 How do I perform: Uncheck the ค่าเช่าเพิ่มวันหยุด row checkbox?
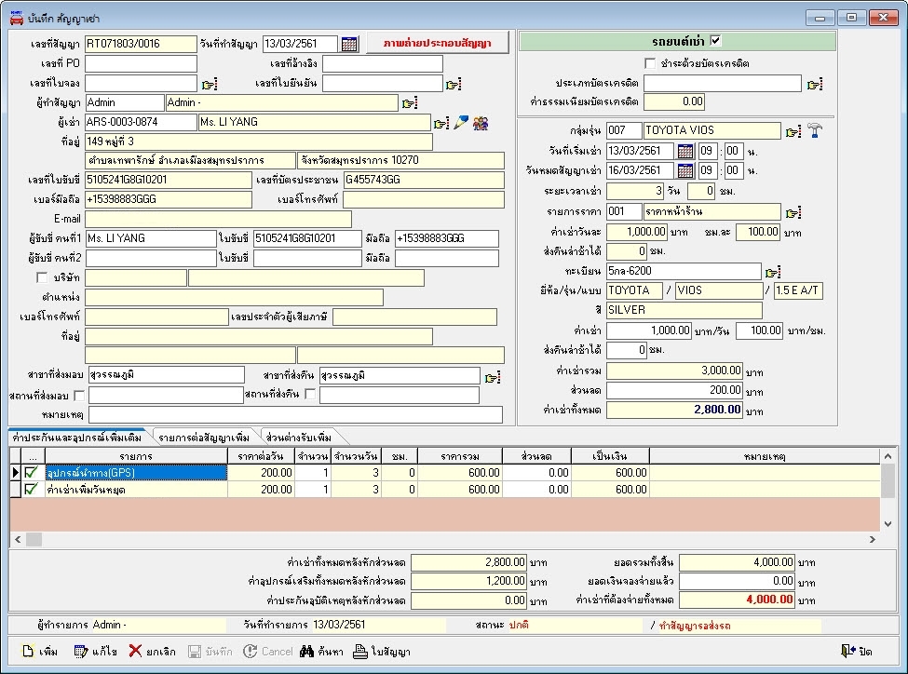[x=32, y=490]
